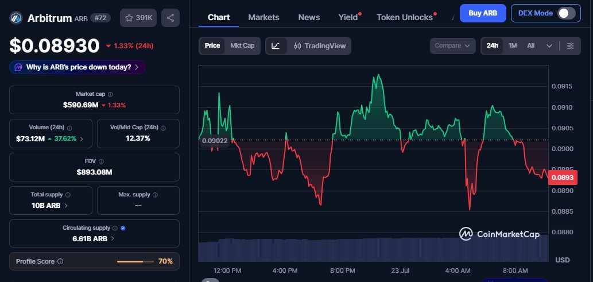Expand Total supply 10B ARB chevron
593x282 pixels.
click(66, 206)
